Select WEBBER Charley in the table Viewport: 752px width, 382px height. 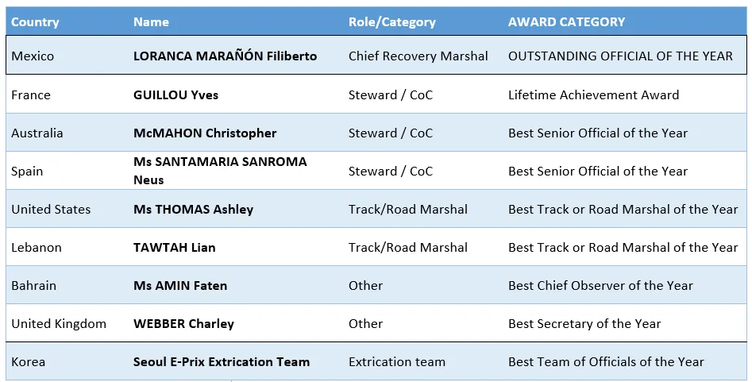click(183, 324)
